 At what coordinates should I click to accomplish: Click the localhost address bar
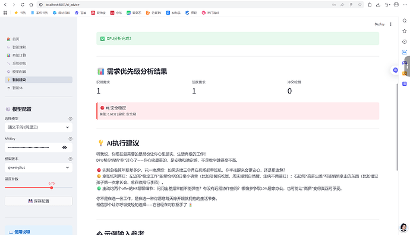(183, 5)
